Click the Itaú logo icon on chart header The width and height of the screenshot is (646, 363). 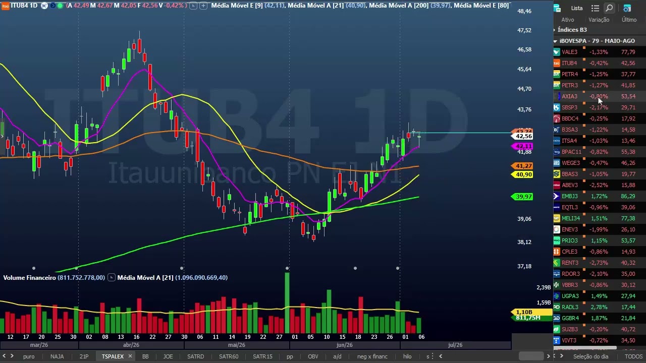[x=5, y=6]
